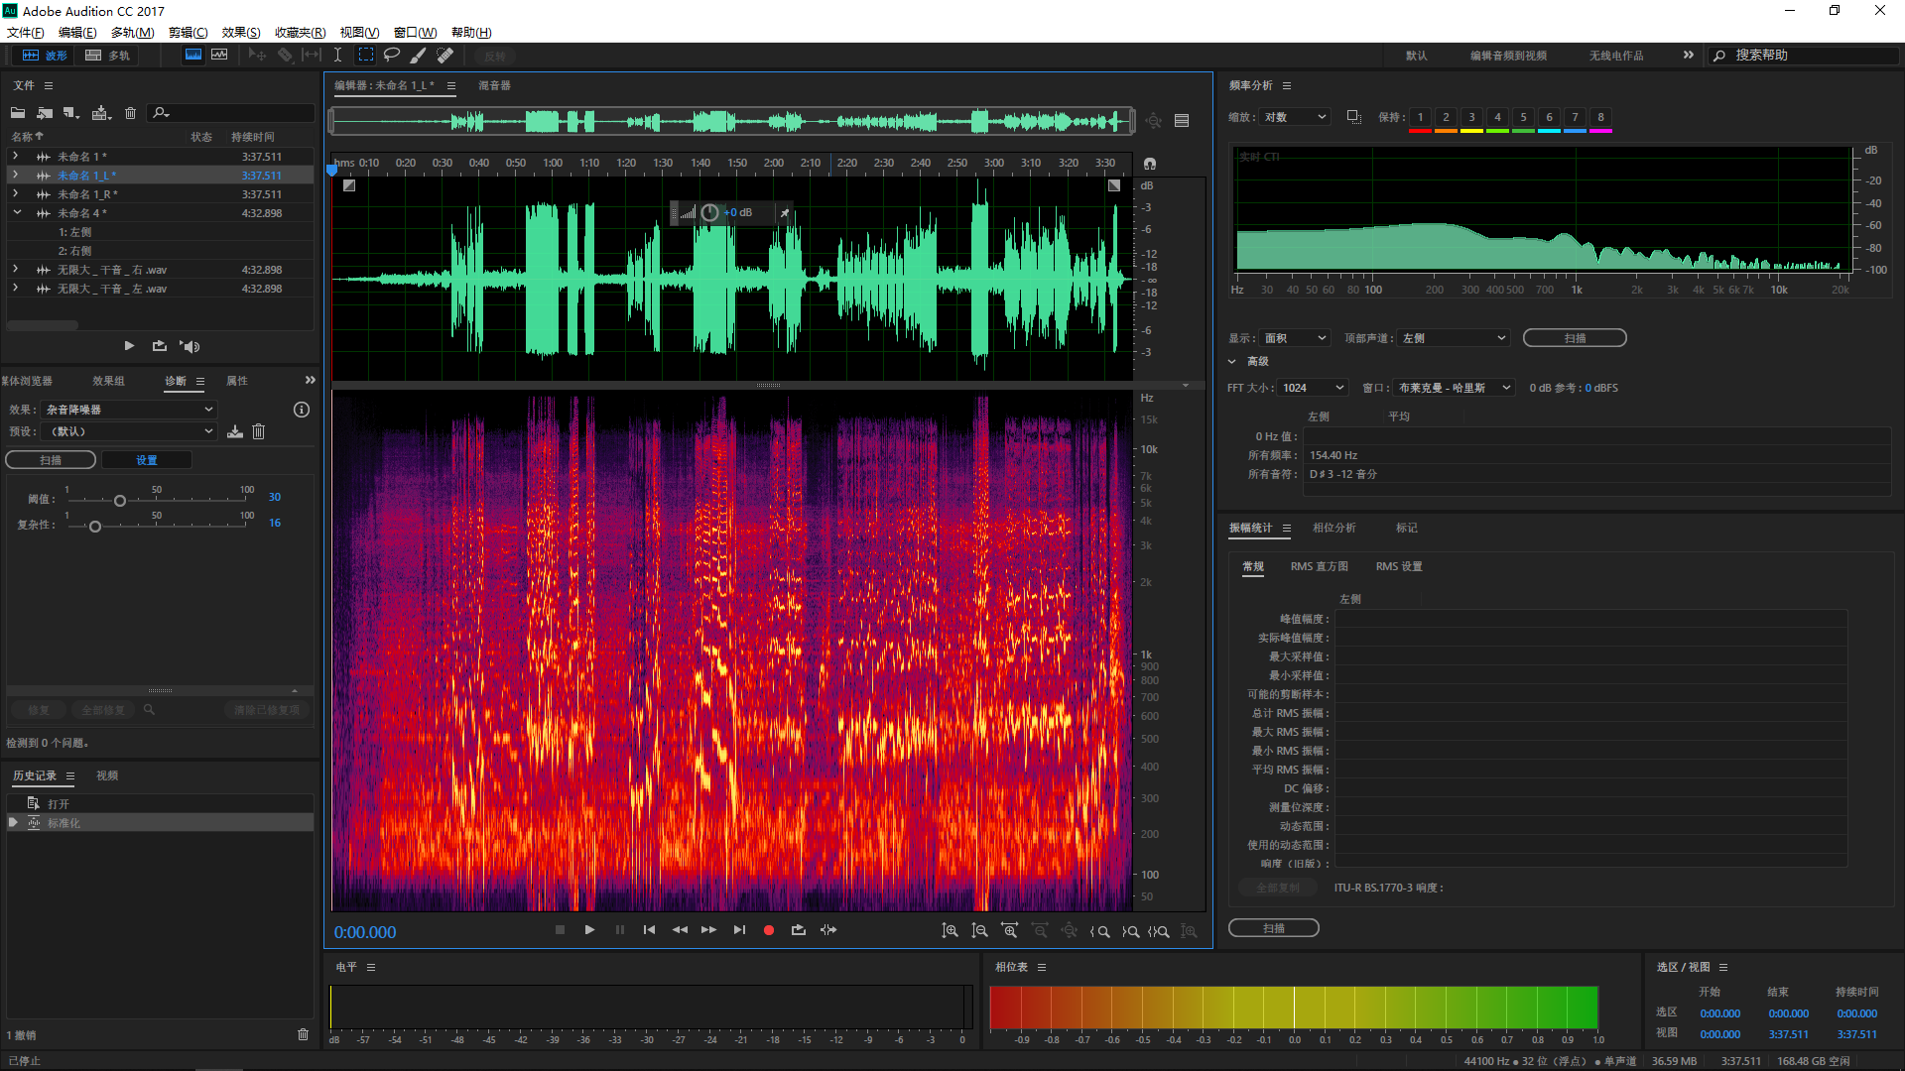Screen dimensions: 1905x1071
Task: Switch to Multitrack (多轨) view
Action: click(108, 56)
